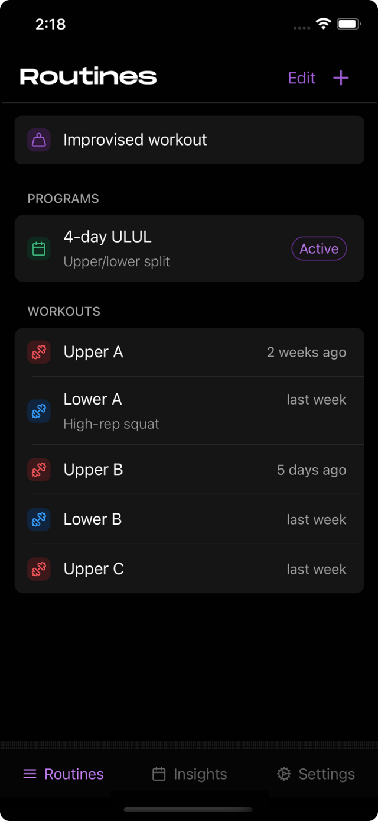Toggle the Active badge on 4-day ULUL
Screen dimensions: 378x821
click(x=319, y=248)
